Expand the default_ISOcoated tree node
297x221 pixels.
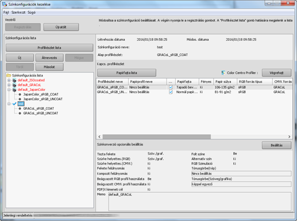coord(9,80)
